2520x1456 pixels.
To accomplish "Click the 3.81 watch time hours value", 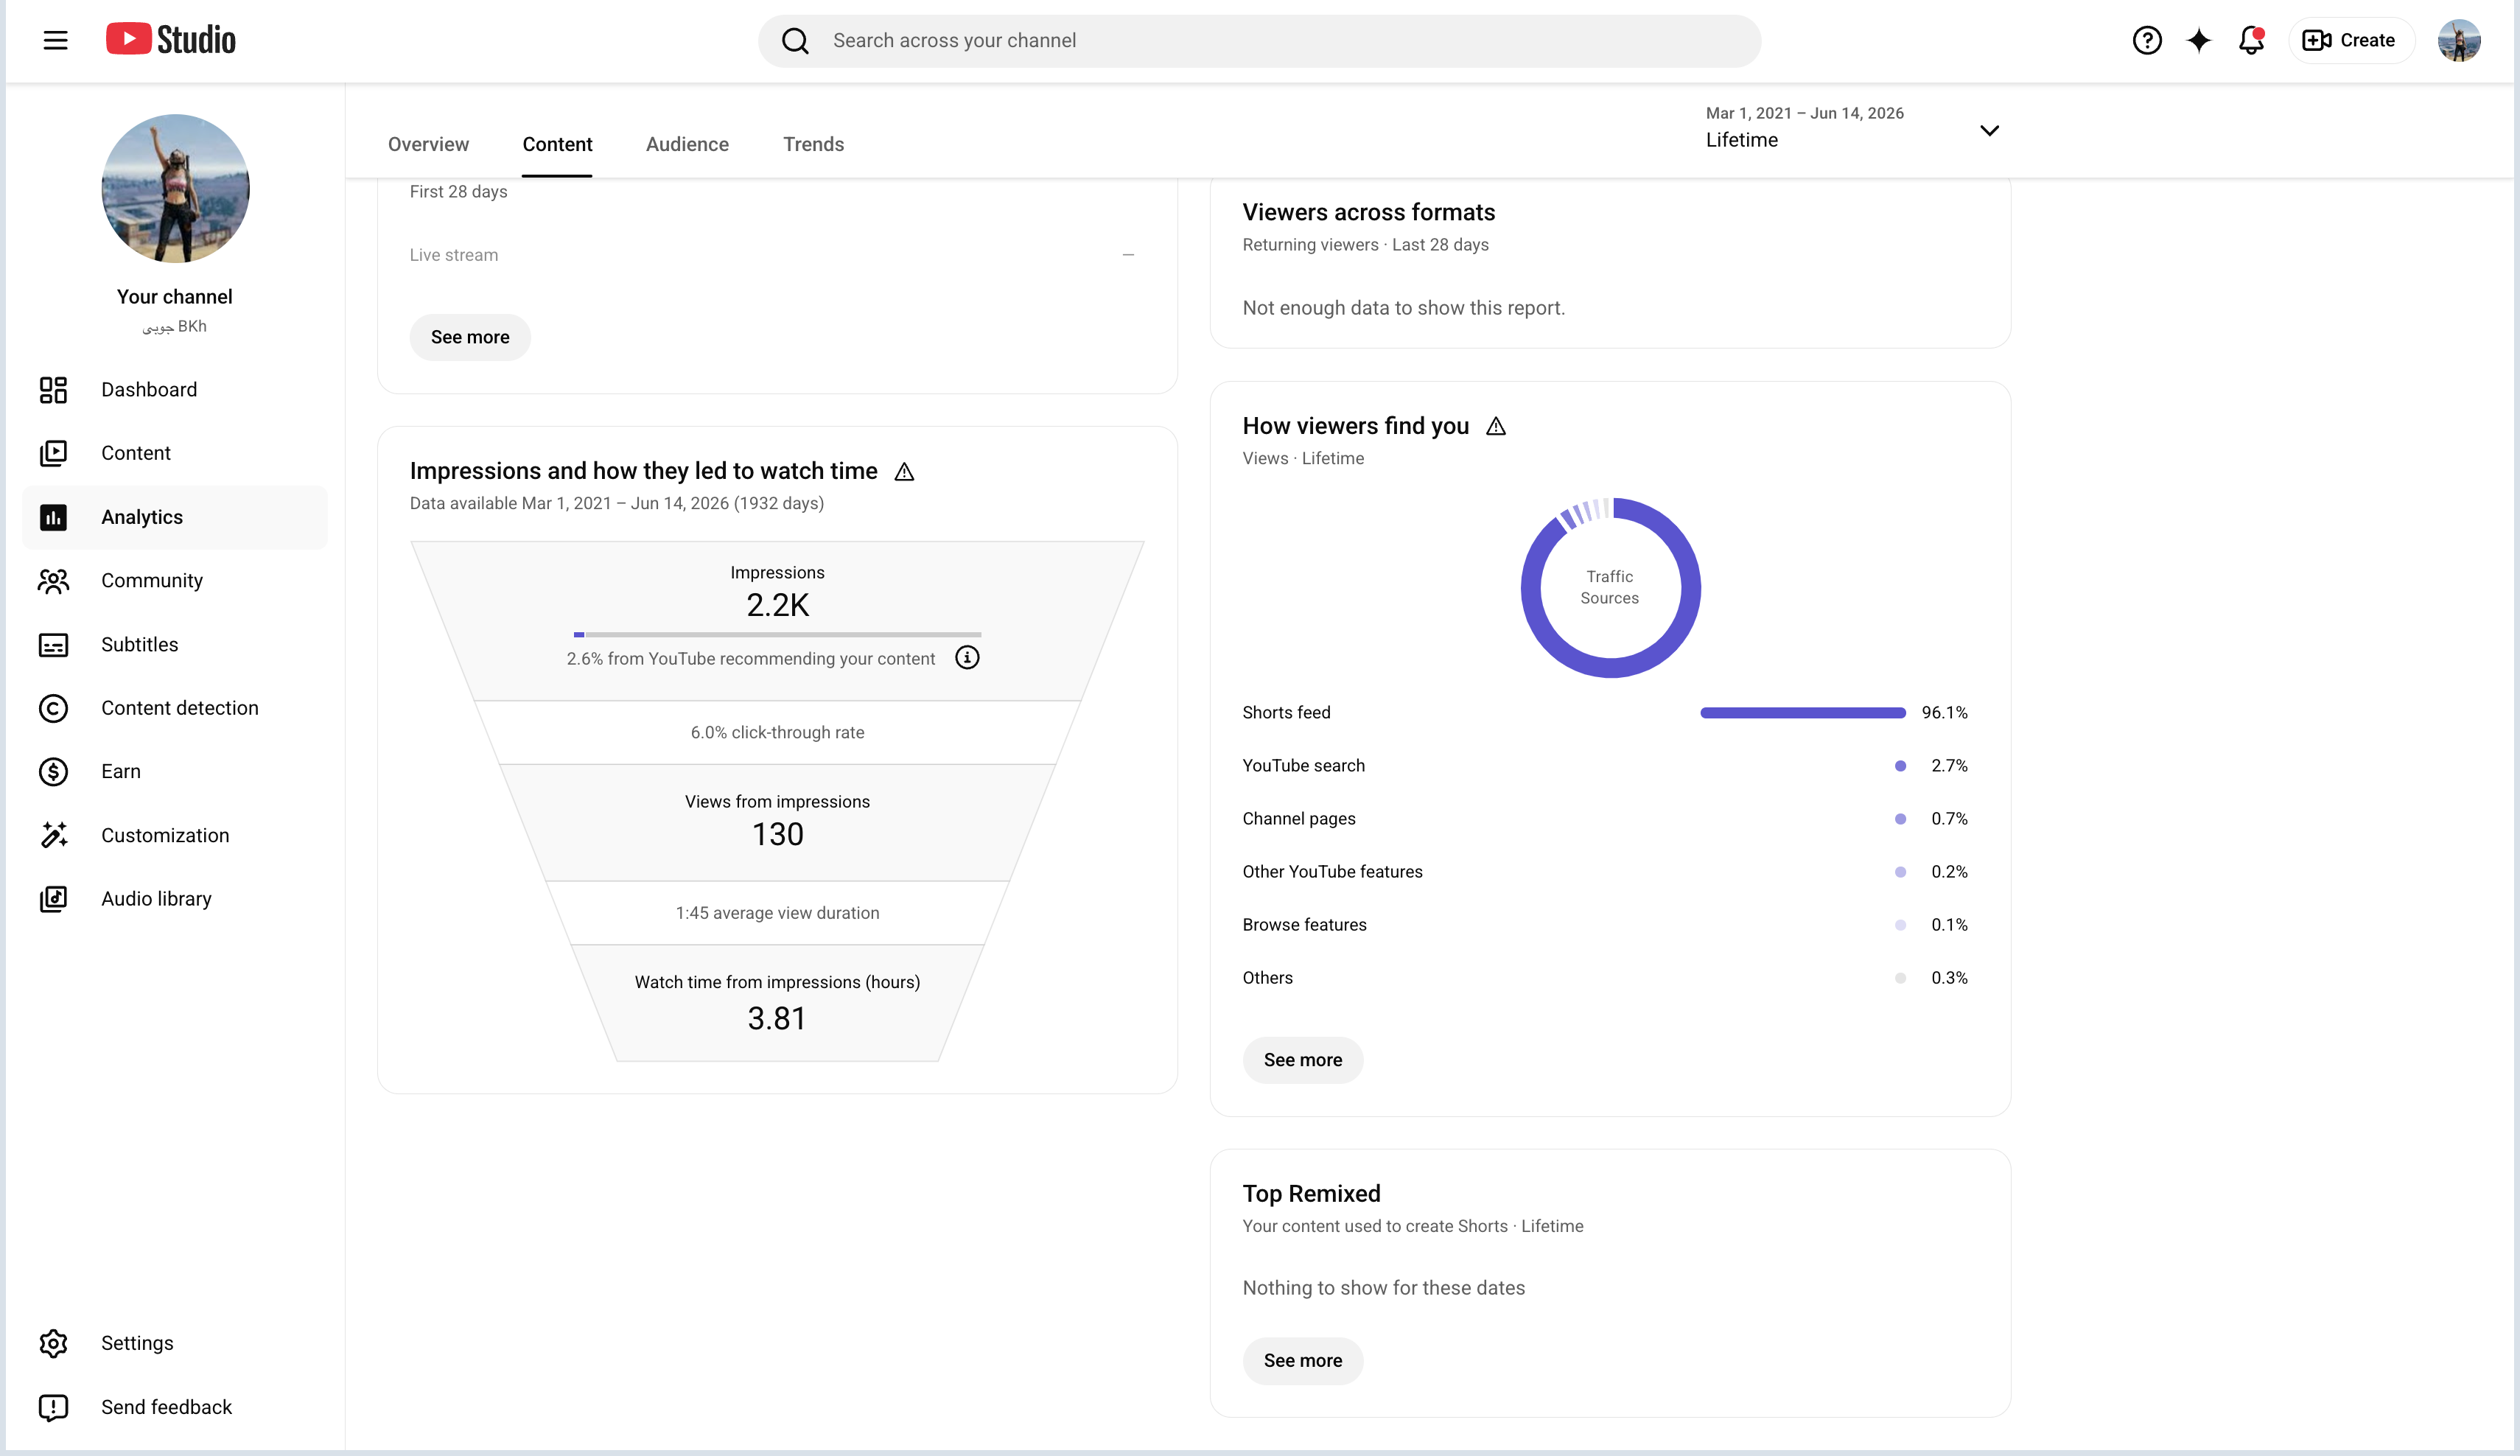I will pos(777,1018).
